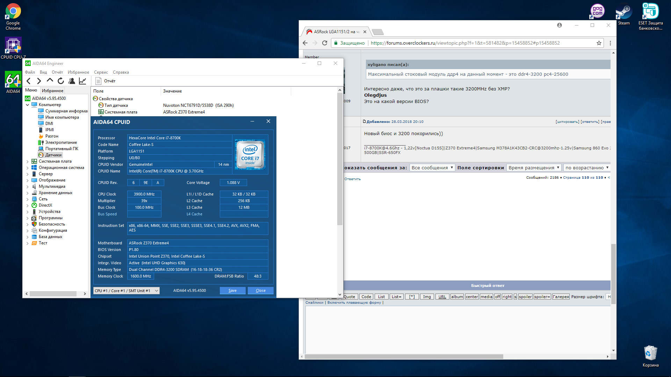The width and height of the screenshot is (671, 377).
Task: Bookmark page with Chrome star icon
Action: (599, 43)
